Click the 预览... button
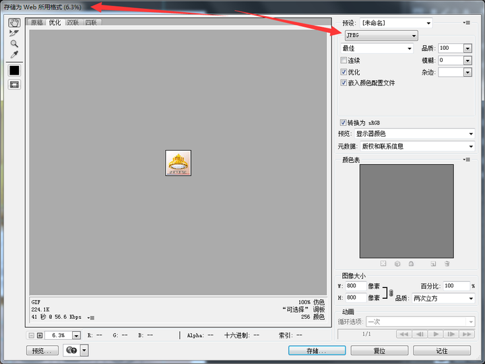Image resolution: width=485 pixels, height=364 pixels. click(x=42, y=351)
